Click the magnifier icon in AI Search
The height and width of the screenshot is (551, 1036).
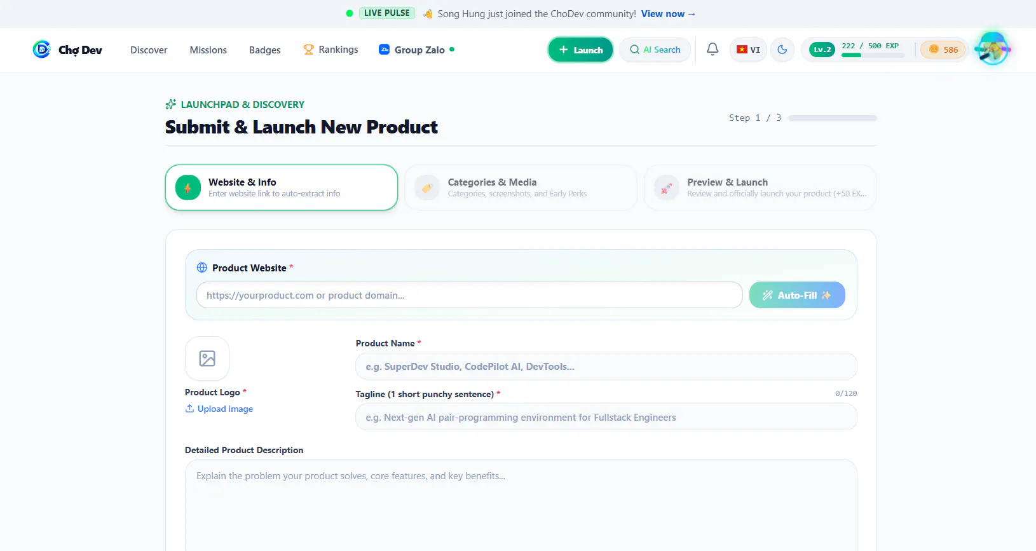(x=634, y=50)
